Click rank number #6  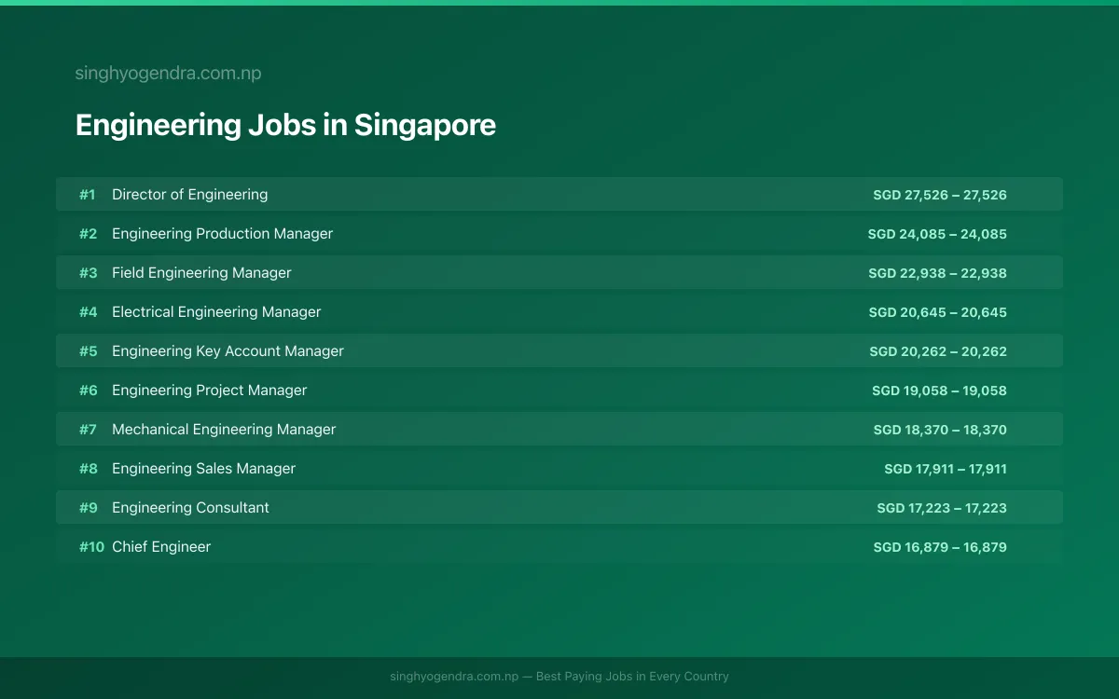point(88,391)
